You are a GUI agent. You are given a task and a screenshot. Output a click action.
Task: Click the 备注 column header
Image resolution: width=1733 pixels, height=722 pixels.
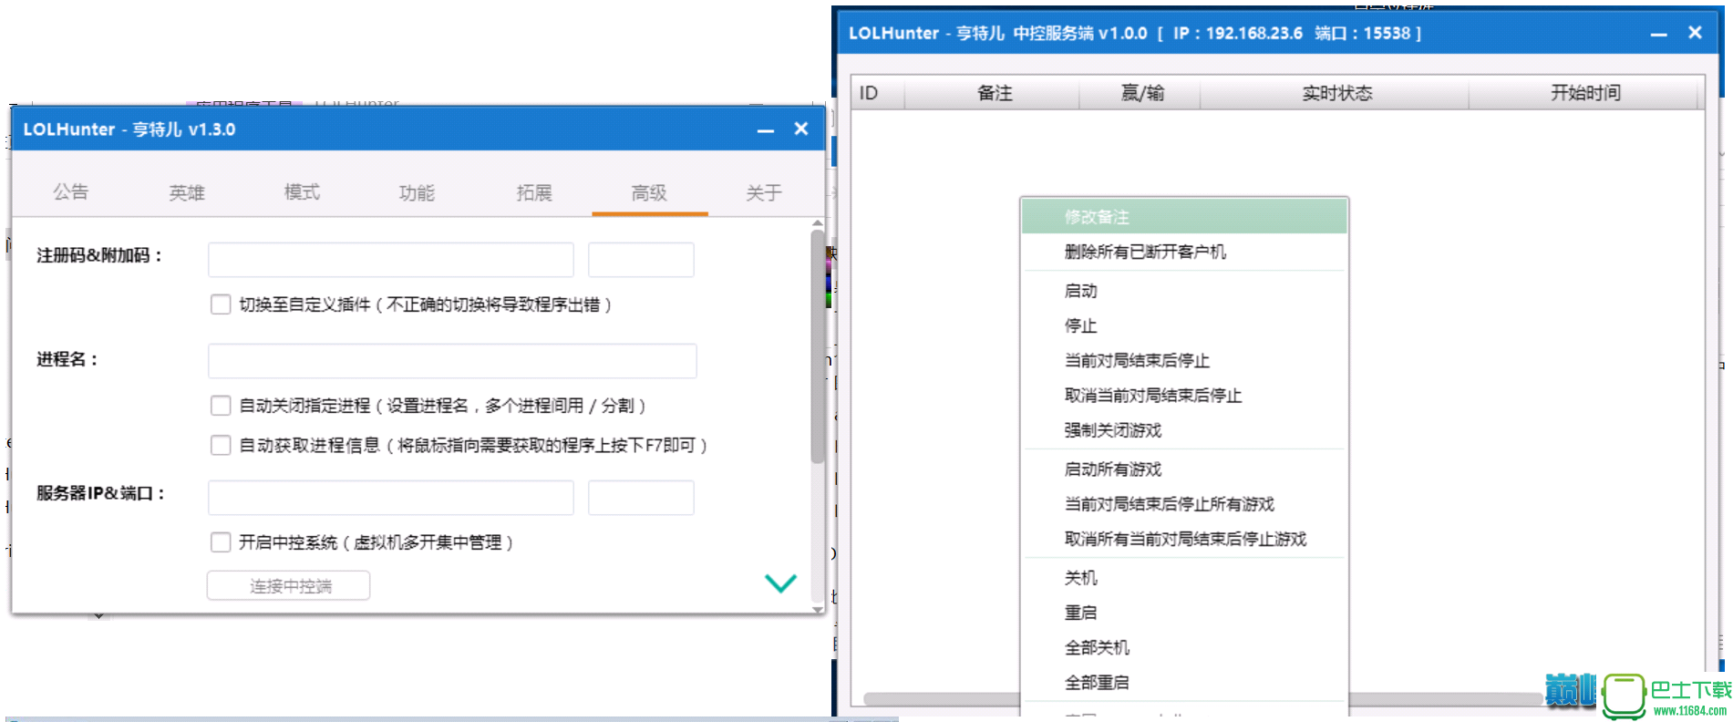(993, 93)
